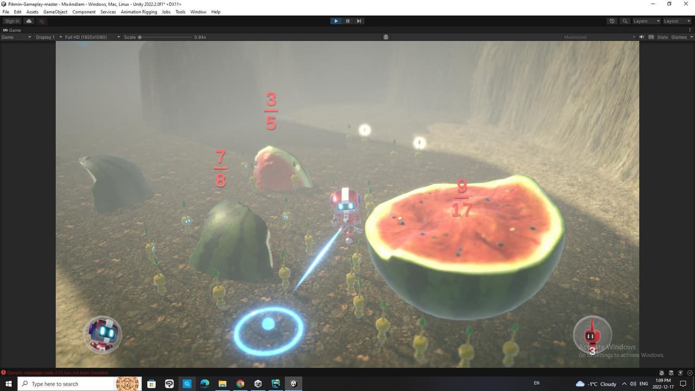
Task: Open the ENG language switcher
Action: (x=644, y=384)
